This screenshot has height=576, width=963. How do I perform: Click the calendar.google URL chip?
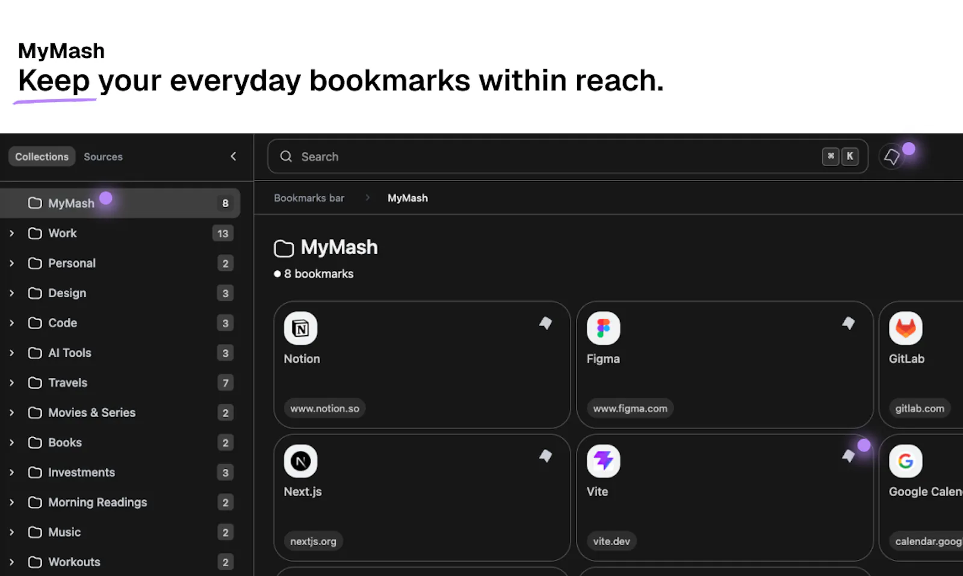(926, 541)
